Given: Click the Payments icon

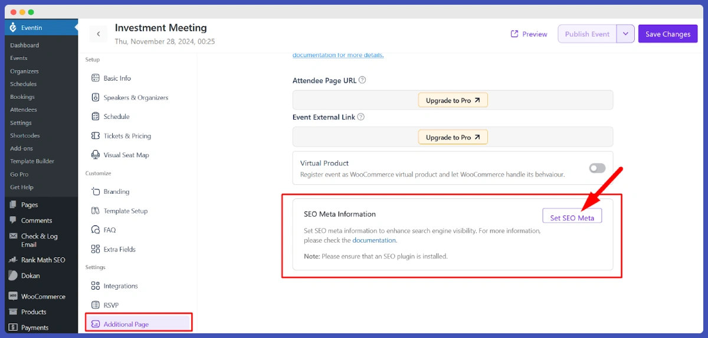Looking at the screenshot, I should coord(13,327).
